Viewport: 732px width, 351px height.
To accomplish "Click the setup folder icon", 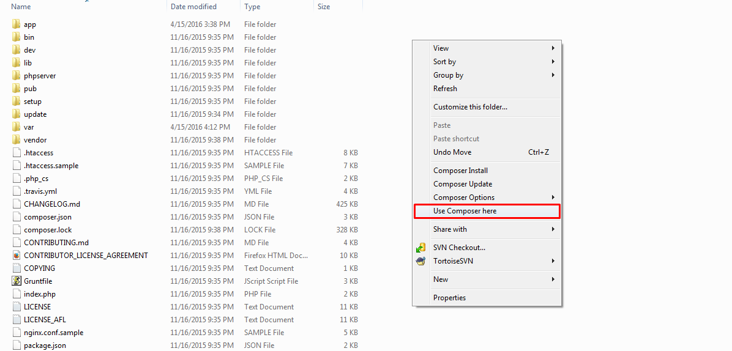I will tap(17, 101).
